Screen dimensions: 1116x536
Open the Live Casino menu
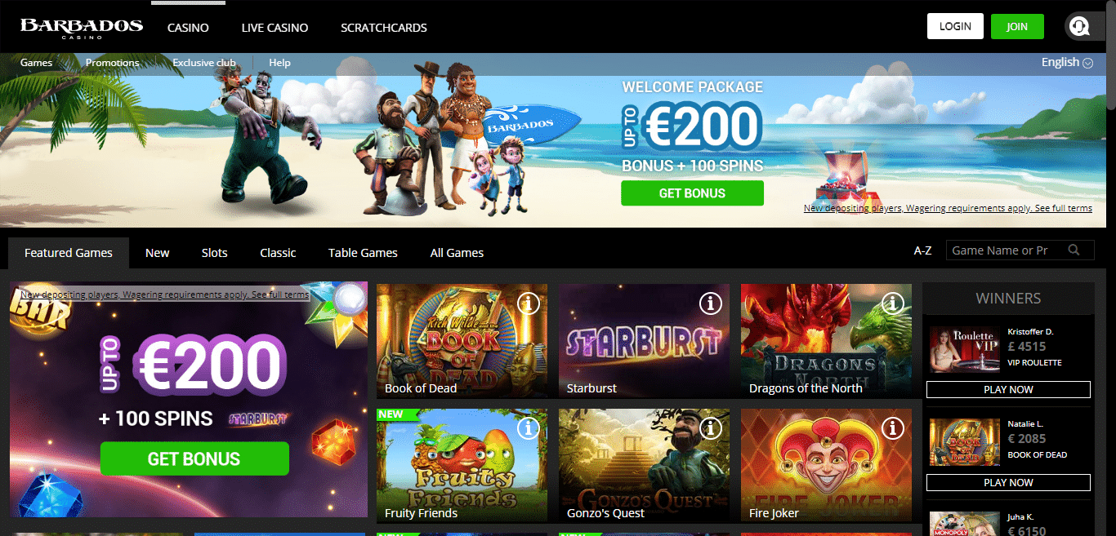click(x=275, y=27)
